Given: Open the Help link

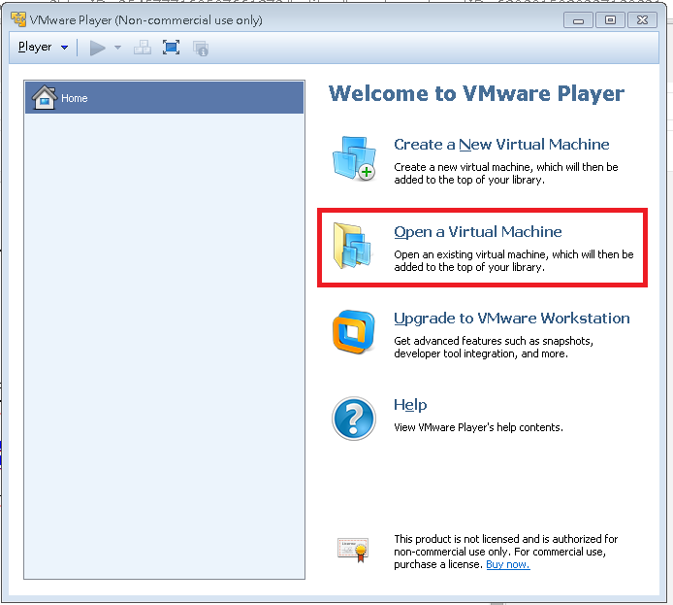Looking at the screenshot, I should [x=410, y=405].
